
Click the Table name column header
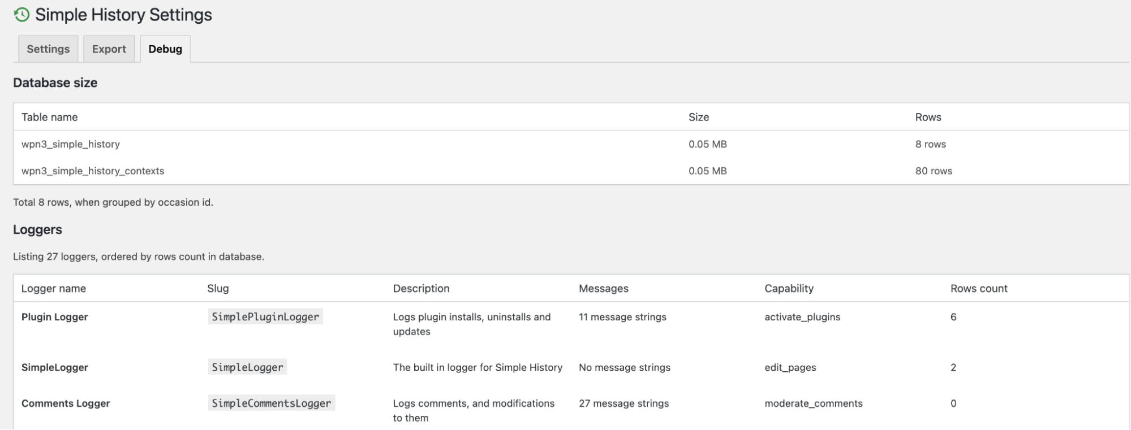click(50, 117)
